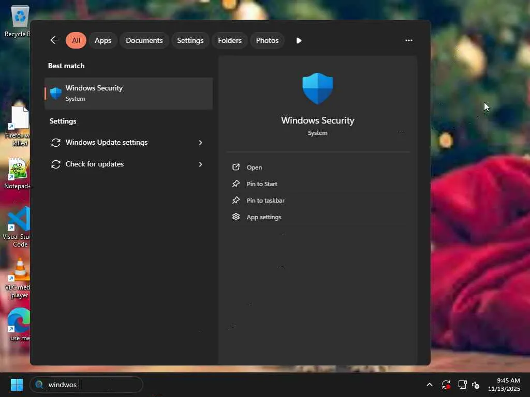Select the All filter tab
Screen dimensions: 530x397
pyautogui.click(x=76, y=40)
